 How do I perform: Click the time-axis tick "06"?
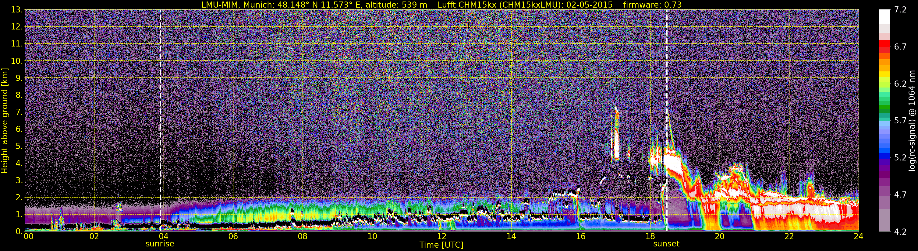(233, 237)
